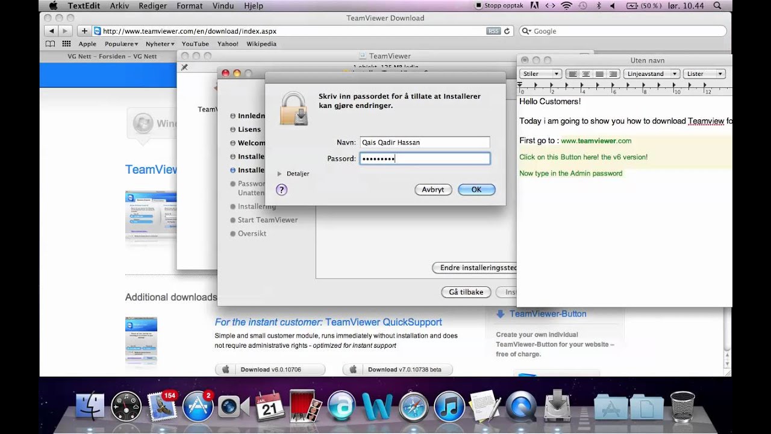Switch to VG Nett Safari tab

[x=112, y=56]
